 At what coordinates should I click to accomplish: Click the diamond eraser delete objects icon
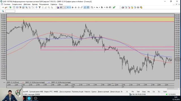point(110,8)
